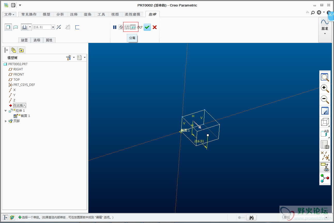
Task: Accept the extrude with green checkmark
Action: pos(147,27)
